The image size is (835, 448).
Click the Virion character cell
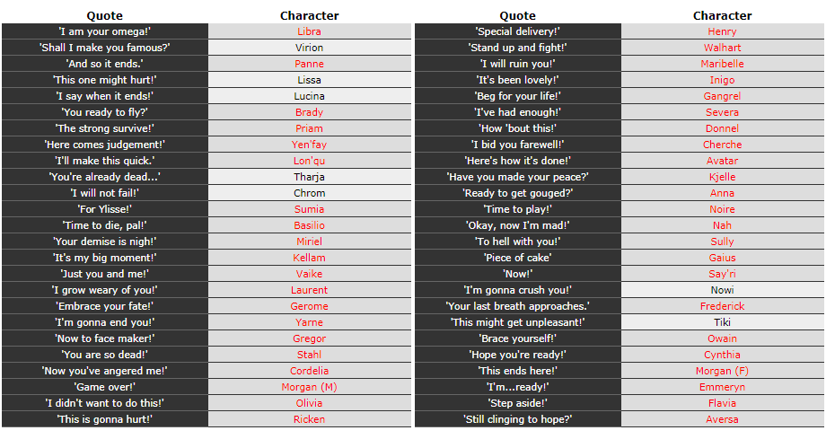click(x=310, y=48)
